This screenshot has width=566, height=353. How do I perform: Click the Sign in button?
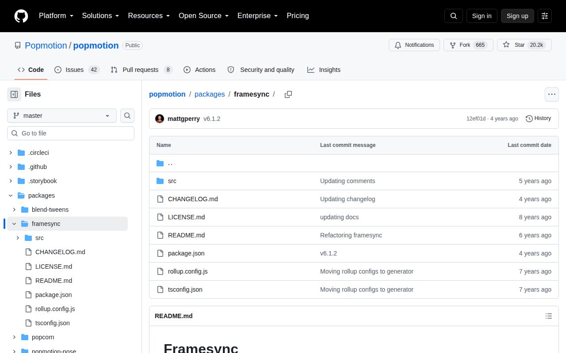[482, 16]
